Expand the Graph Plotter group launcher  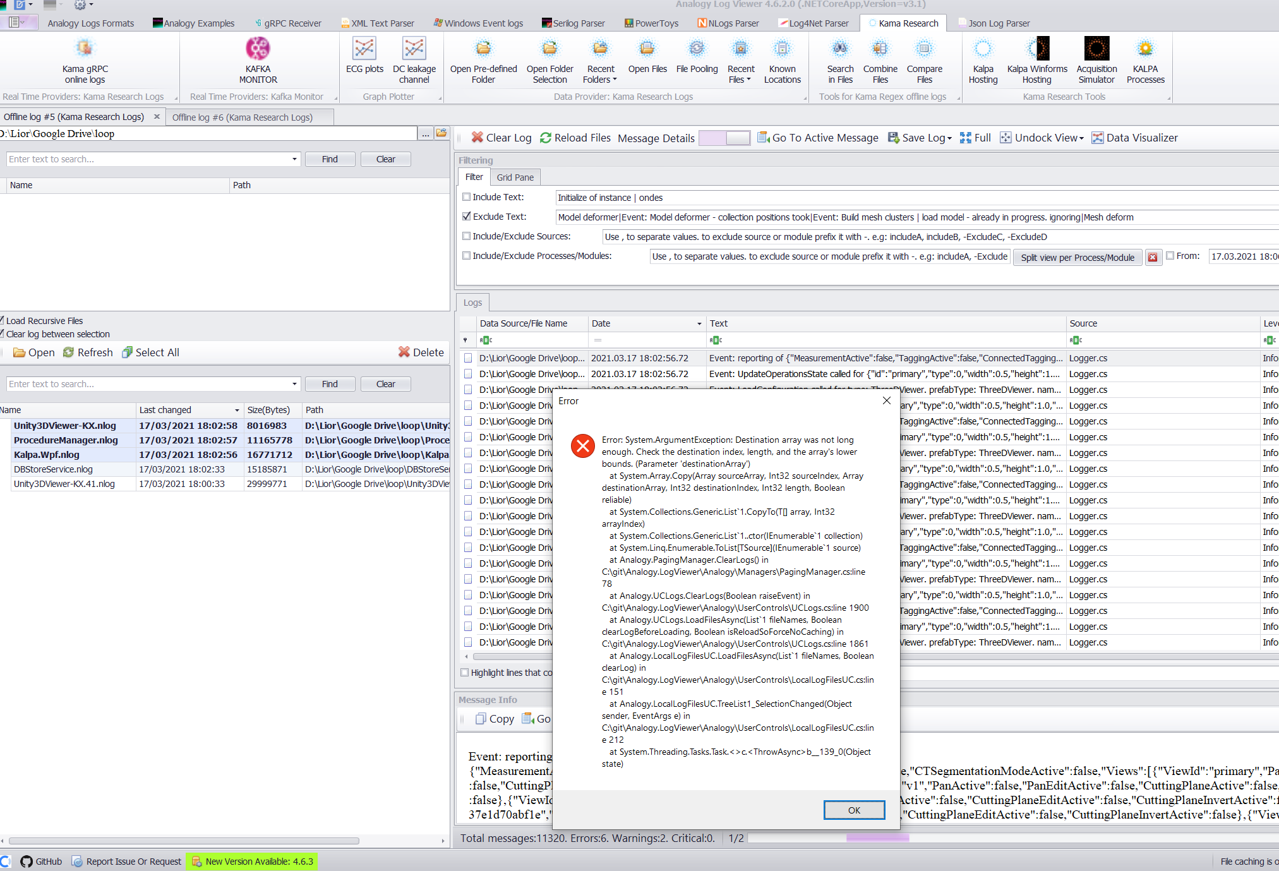click(440, 97)
